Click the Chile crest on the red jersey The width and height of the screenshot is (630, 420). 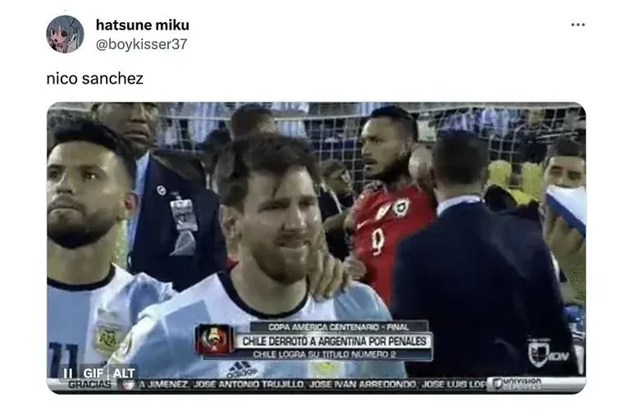click(x=400, y=208)
